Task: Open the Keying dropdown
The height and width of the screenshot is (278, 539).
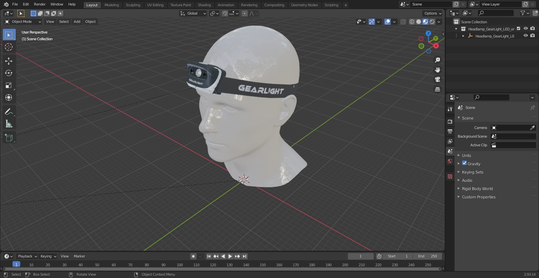Action: coord(48,256)
